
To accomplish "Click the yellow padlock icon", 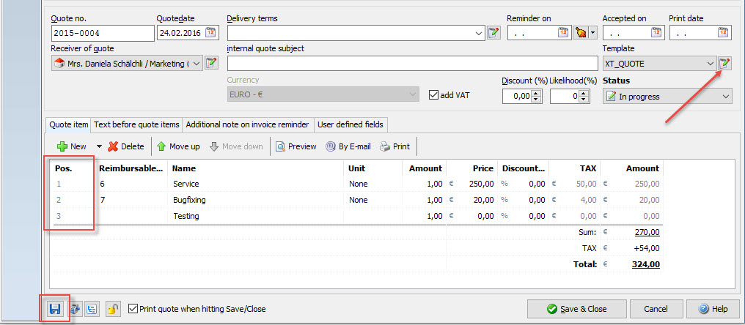I will (112, 309).
